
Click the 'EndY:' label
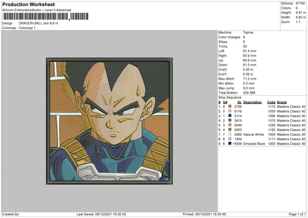[223, 74]
